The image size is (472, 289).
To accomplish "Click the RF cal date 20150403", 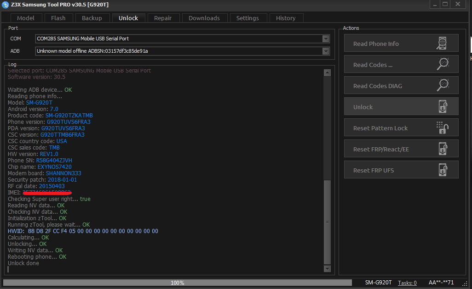I will pyautogui.click(x=52, y=186).
